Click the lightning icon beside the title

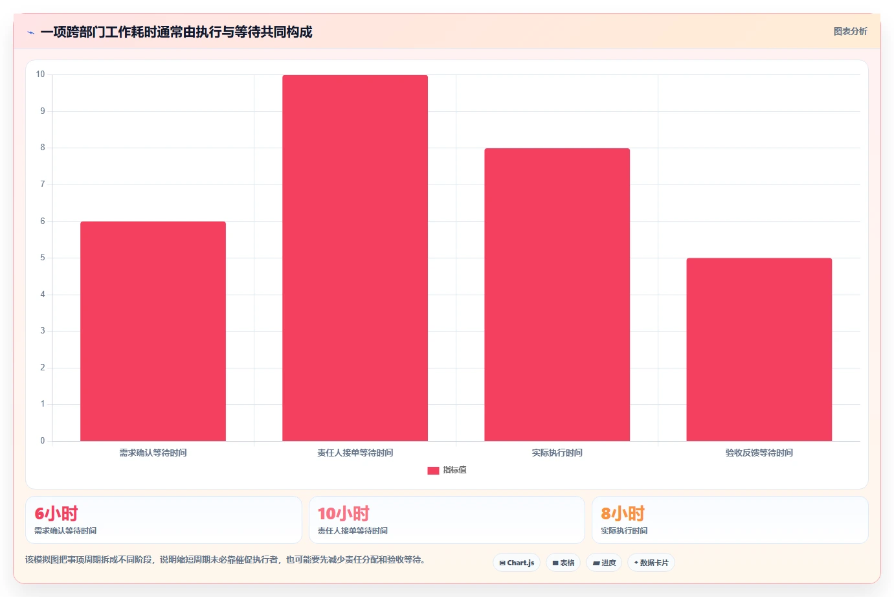point(30,32)
